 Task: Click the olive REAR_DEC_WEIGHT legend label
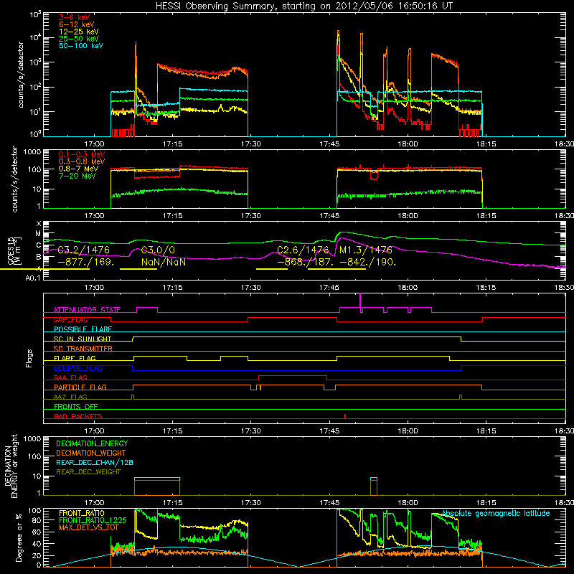[88, 472]
